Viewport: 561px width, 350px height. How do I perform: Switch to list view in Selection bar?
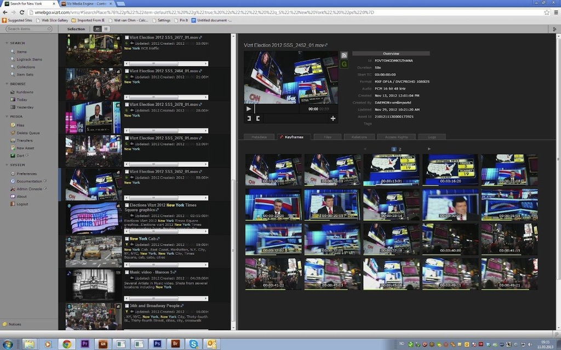(98, 28)
